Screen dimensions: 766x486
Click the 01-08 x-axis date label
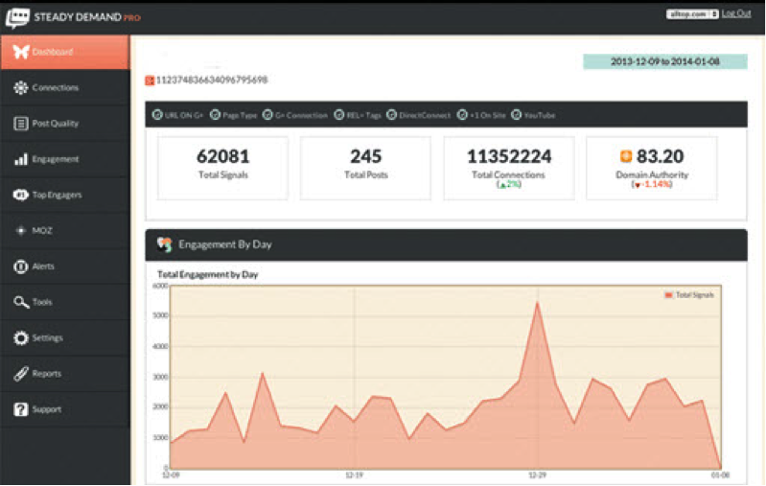[x=721, y=474]
